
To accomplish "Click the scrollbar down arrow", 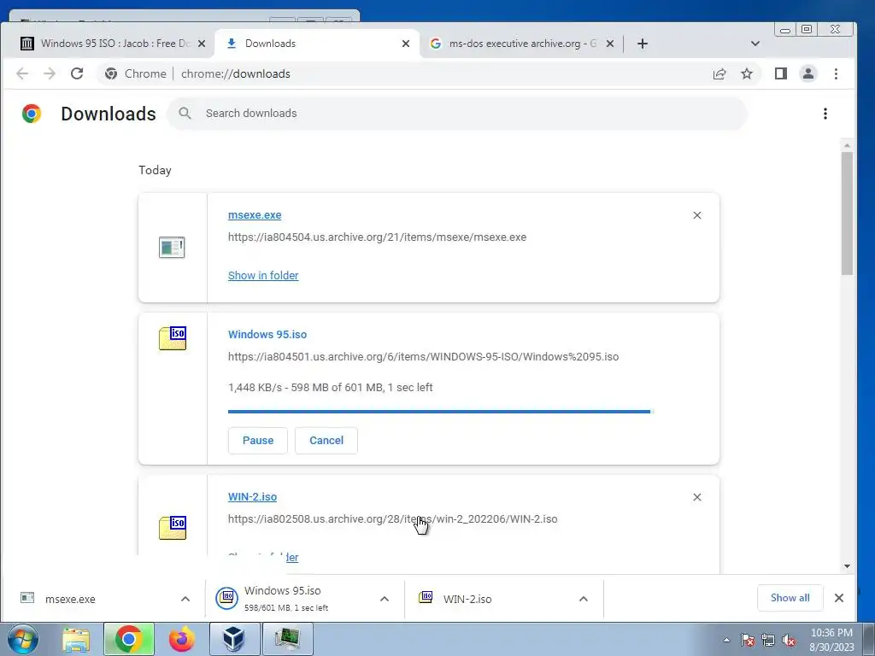I will (847, 566).
